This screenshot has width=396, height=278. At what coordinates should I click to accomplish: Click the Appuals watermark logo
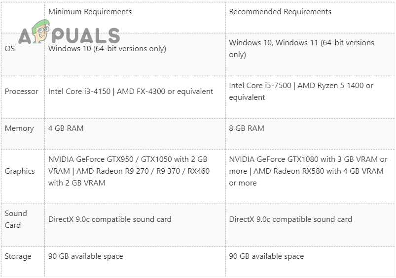point(69,34)
